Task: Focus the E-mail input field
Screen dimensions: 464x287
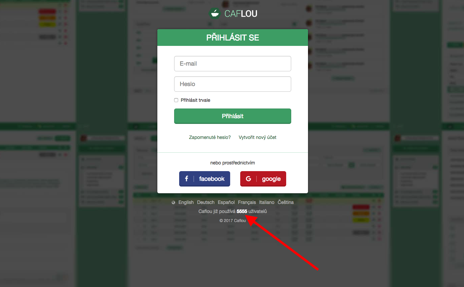Action: click(x=233, y=64)
